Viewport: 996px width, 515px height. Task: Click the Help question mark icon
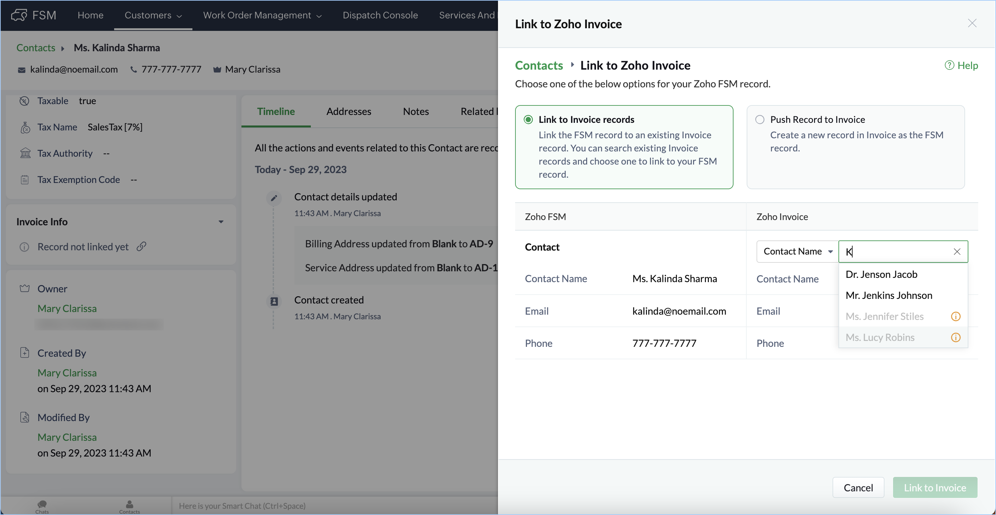click(x=949, y=65)
